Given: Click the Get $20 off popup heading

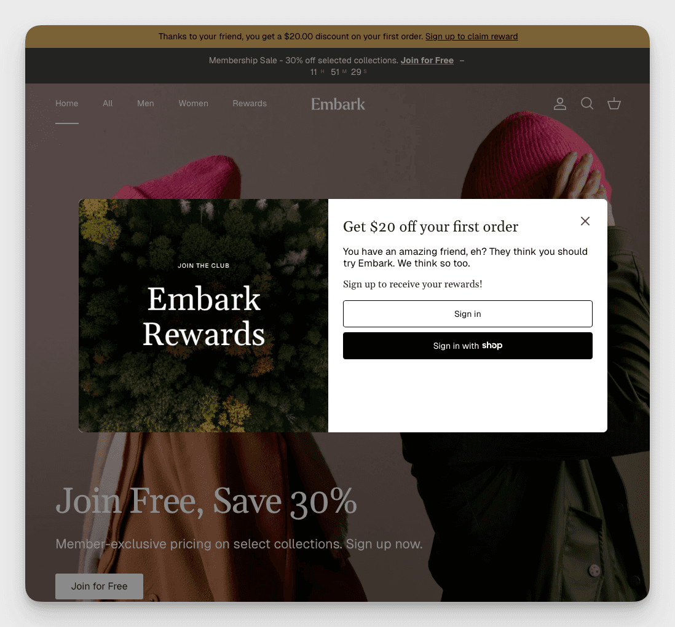Looking at the screenshot, I should [430, 227].
